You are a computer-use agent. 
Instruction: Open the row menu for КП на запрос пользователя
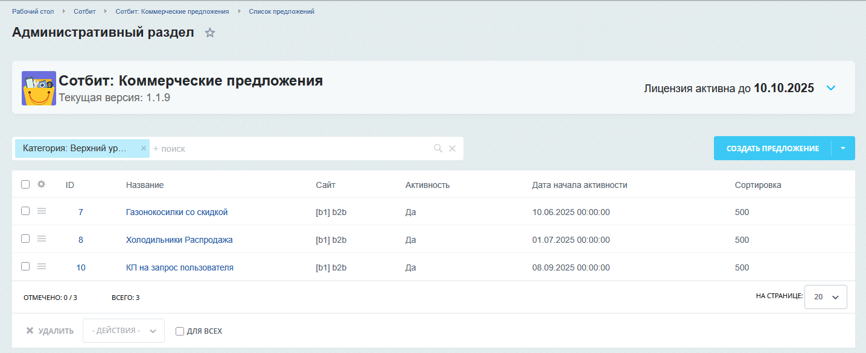click(x=40, y=267)
